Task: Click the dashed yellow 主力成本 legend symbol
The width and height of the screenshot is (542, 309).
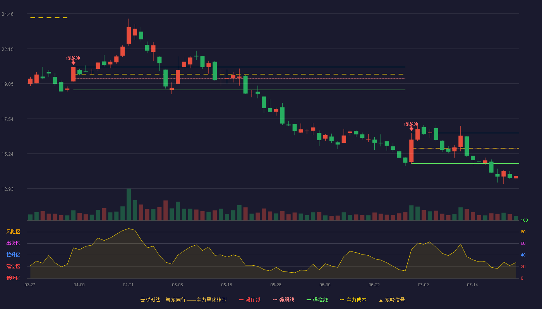Action: click(x=342, y=300)
